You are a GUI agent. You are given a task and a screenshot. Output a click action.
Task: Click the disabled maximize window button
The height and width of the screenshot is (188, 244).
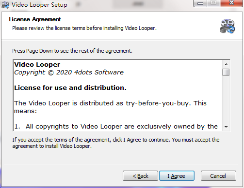[x=213, y=3]
